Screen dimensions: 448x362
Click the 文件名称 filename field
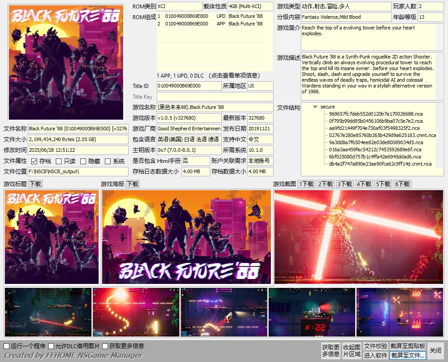pyautogui.click(x=78, y=129)
